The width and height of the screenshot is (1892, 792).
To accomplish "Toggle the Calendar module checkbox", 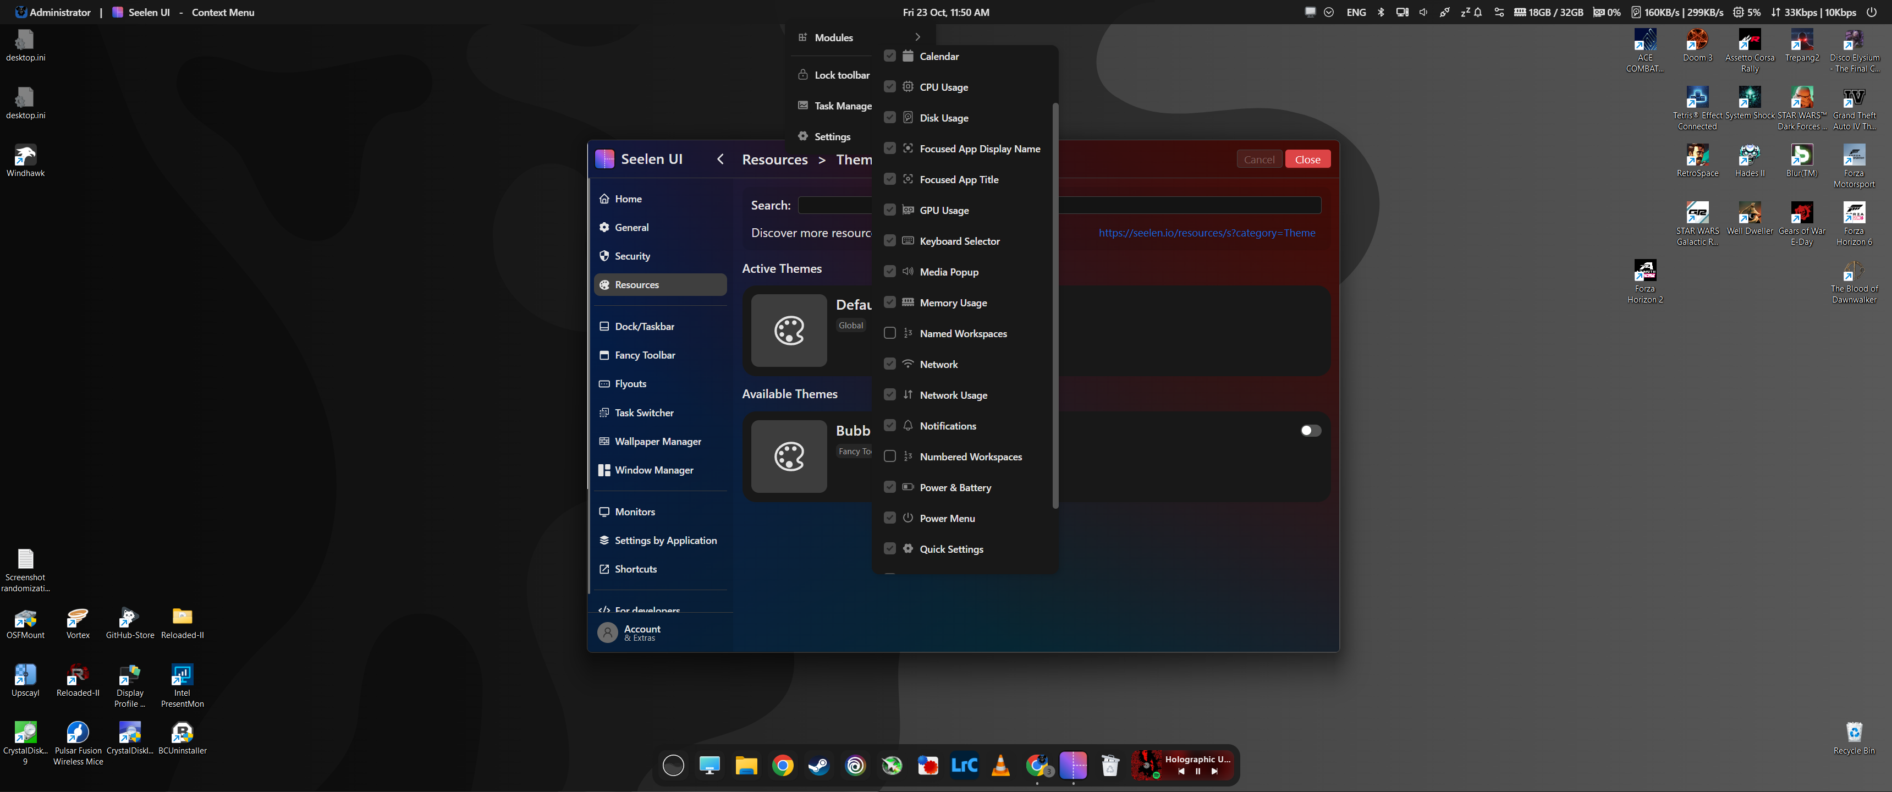I will [x=889, y=56].
